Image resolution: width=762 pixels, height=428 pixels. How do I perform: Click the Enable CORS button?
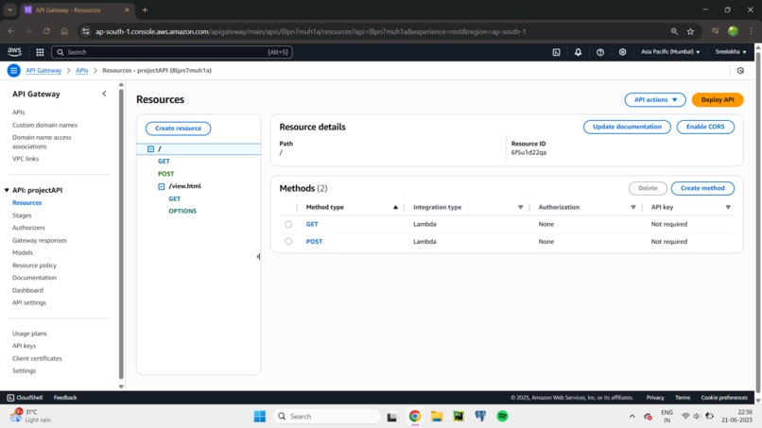705,127
